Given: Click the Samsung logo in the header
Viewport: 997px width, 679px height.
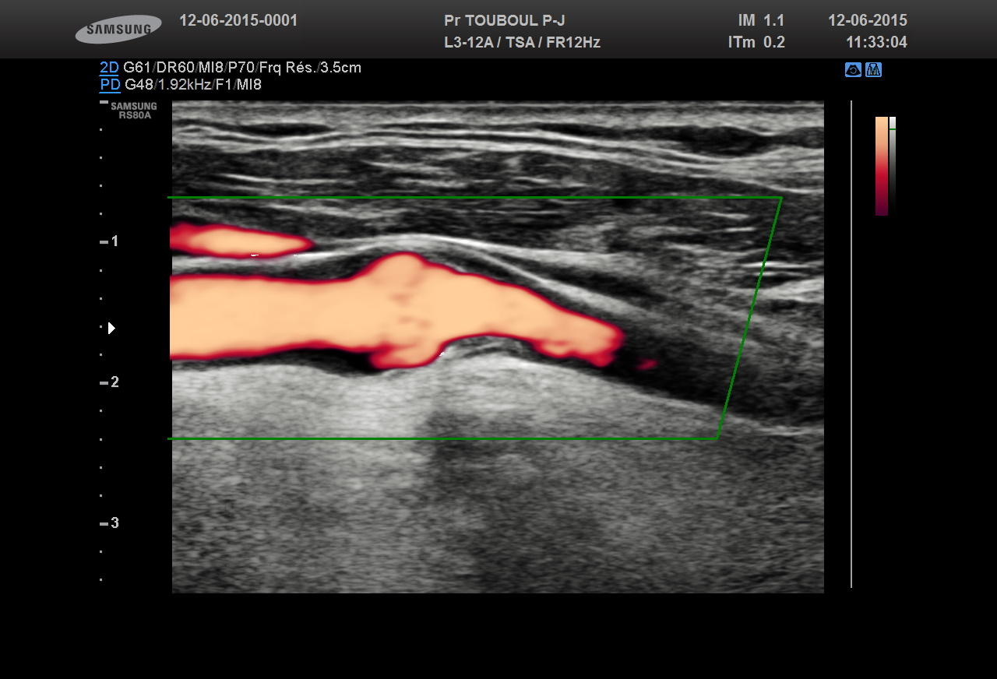Looking at the screenshot, I should pyautogui.click(x=118, y=30).
